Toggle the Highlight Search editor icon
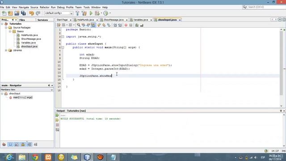Screen dimensions: 286x161 (93, 25)
